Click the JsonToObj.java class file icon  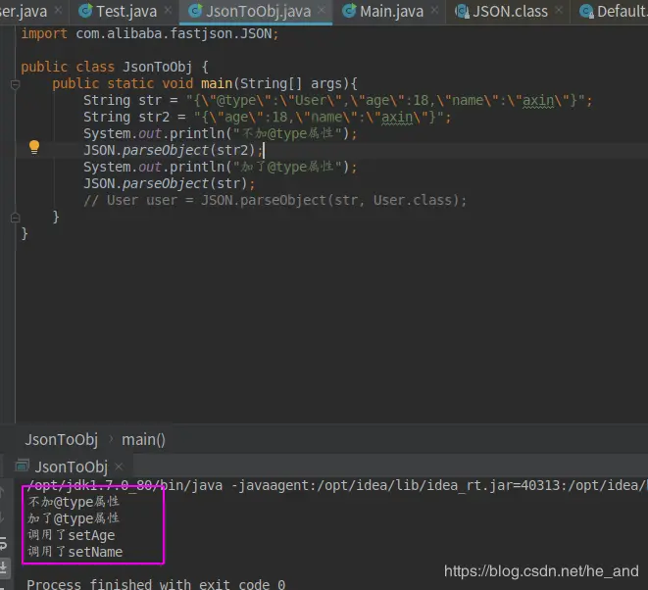pos(195,11)
